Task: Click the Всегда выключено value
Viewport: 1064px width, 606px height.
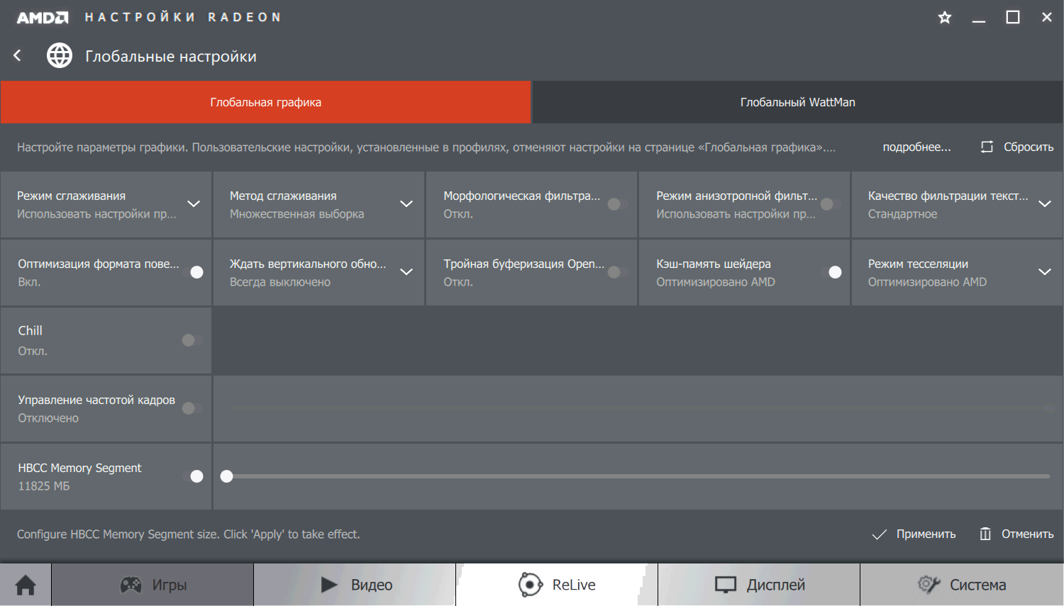Action: pos(280,281)
